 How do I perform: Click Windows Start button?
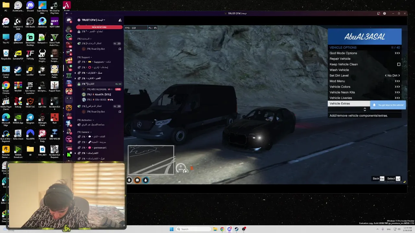172,229
